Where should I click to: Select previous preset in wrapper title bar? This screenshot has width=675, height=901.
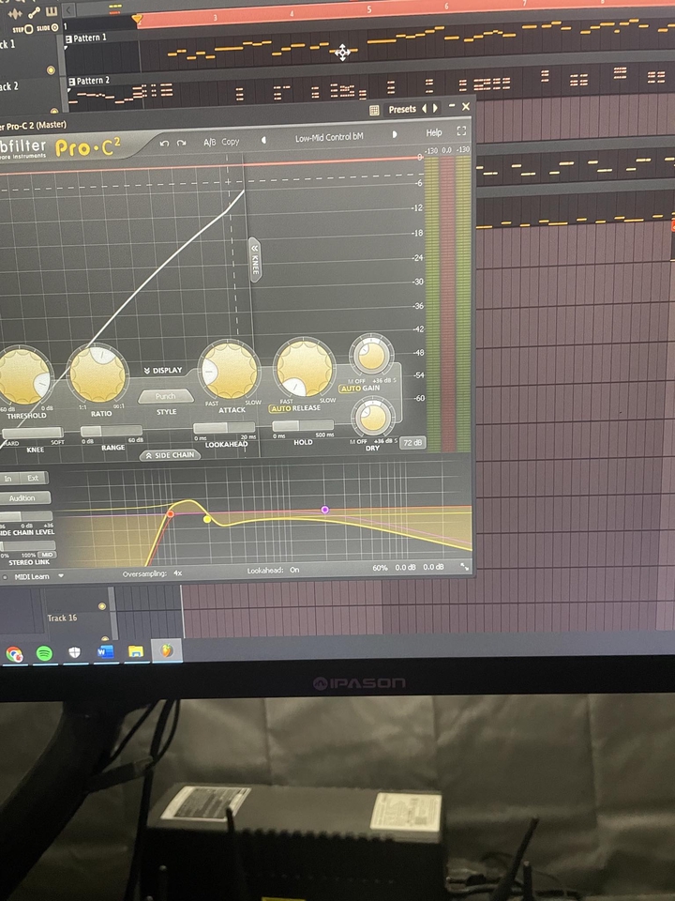pos(425,108)
